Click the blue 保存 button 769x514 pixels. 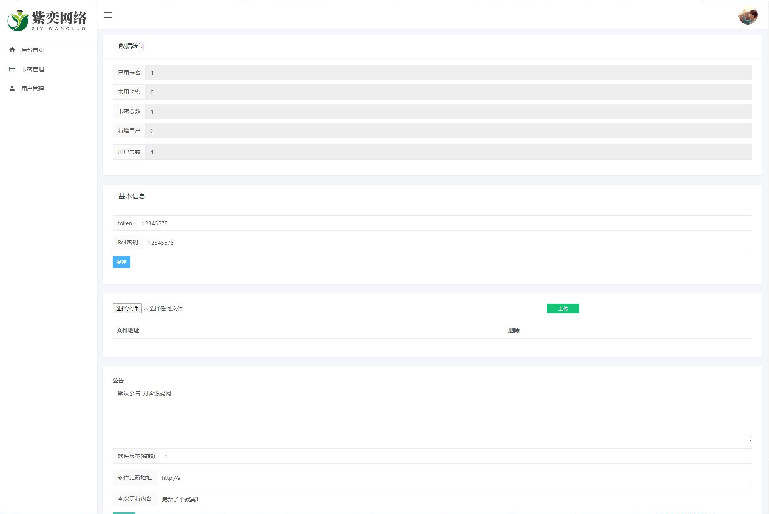(121, 262)
